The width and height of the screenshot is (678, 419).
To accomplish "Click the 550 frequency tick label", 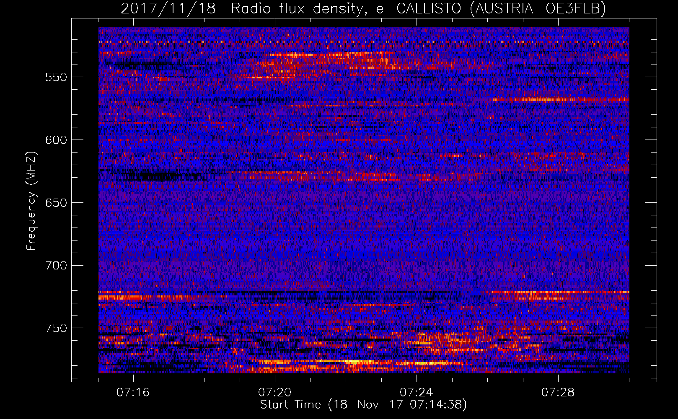I will (x=56, y=77).
